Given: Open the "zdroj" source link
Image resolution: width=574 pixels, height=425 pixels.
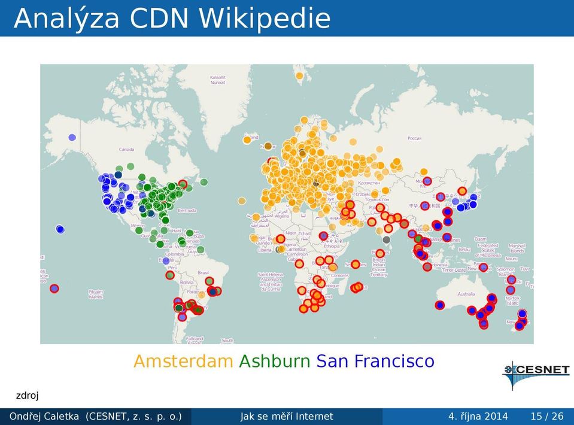Looking at the screenshot, I should [27, 395].
